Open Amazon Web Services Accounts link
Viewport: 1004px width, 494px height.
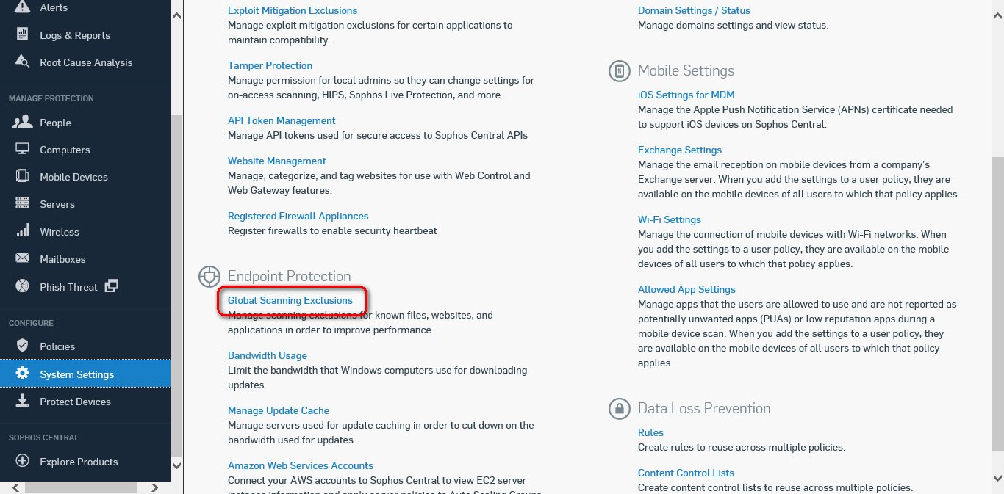[x=301, y=465]
